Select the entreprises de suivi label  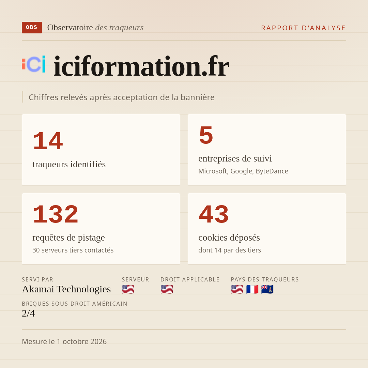(235, 158)
